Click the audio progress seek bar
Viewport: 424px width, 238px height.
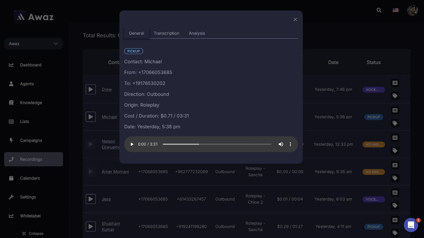click(x=217, y=144)
